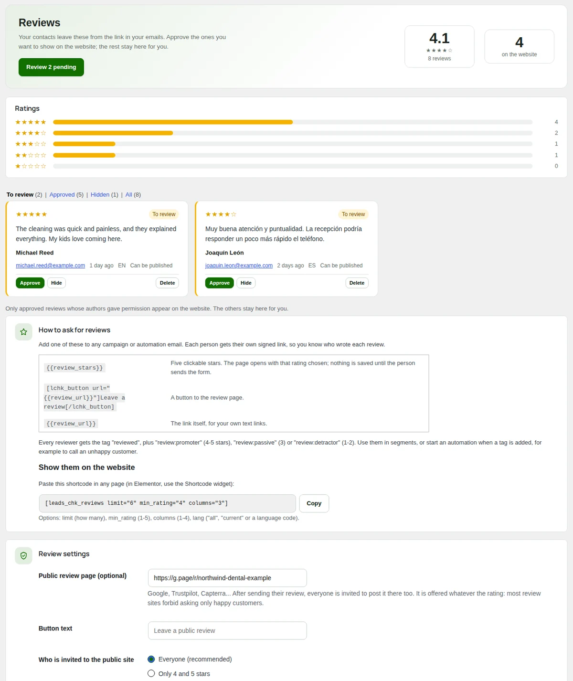Open joaquin.leon@example.com email link
The height and width of the screenshot is (681, 573).
point(239,266)
